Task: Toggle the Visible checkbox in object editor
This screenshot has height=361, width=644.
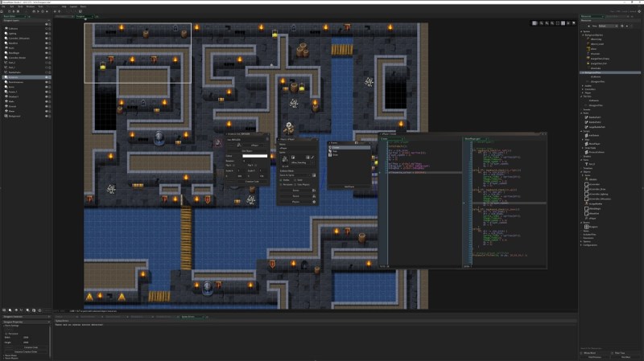Action: pyautogui.click(x=281, y=180)
